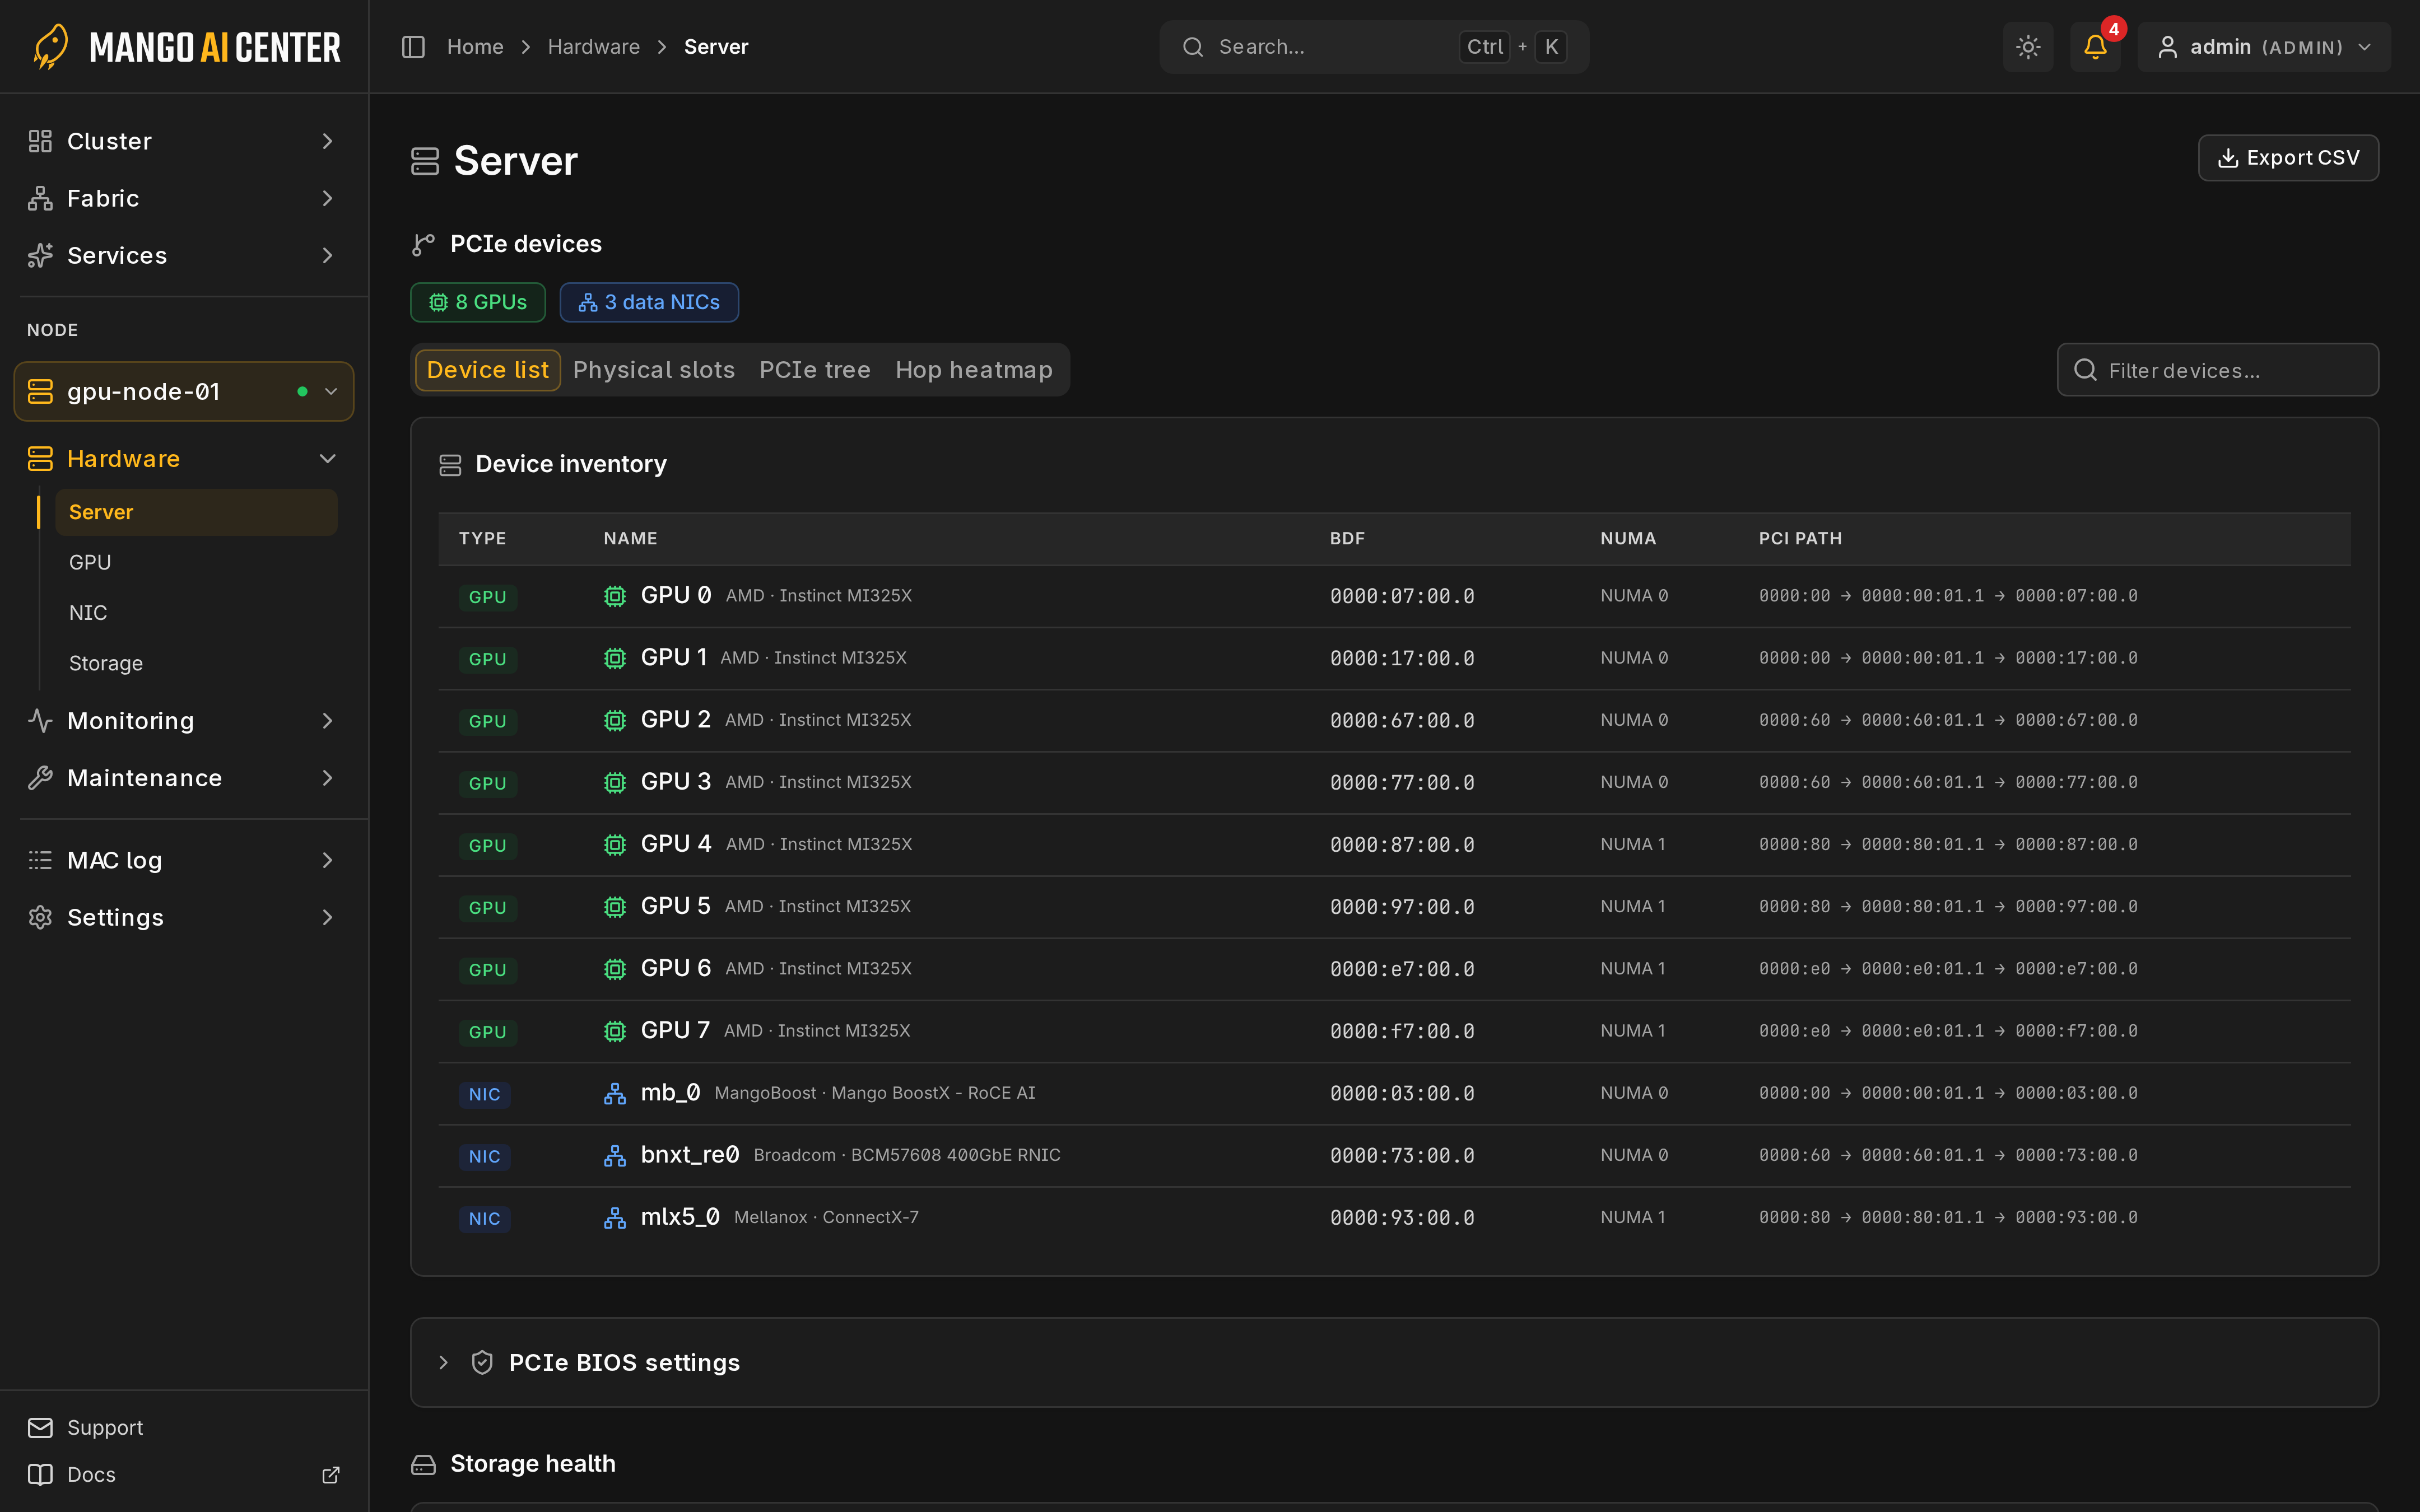
Task: Toggle the sidebar panel icon
Action: click(x=413, y=47)
